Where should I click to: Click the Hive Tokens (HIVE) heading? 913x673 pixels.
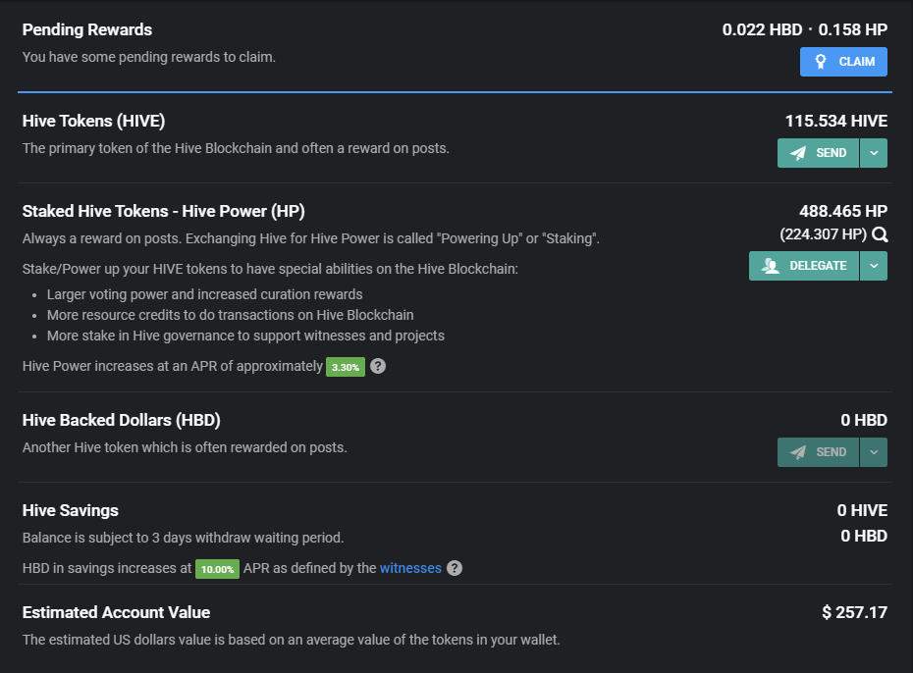pos(93,121)
